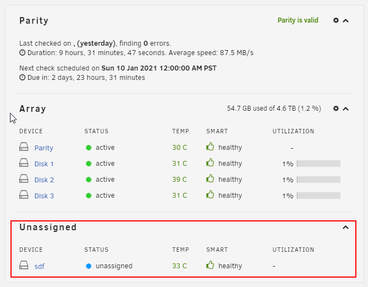368x287 pixels.
Task: Click the drive icon beside sdf
Action: tap(24, 266)
